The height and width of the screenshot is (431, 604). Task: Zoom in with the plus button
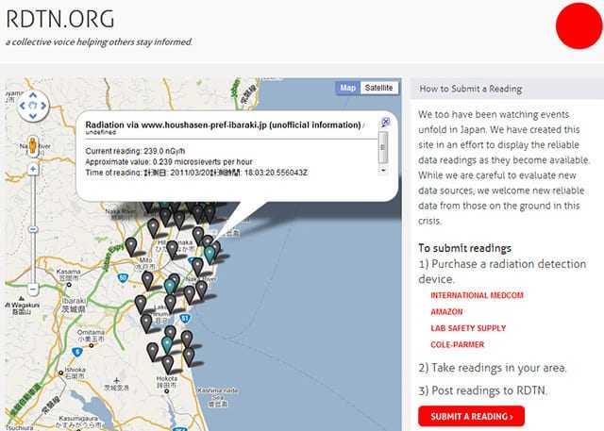click(x=33, y=170)
